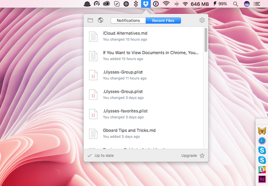Click the recent files list scrollbar
The image size is (268, 186).
tap(205, 40)
